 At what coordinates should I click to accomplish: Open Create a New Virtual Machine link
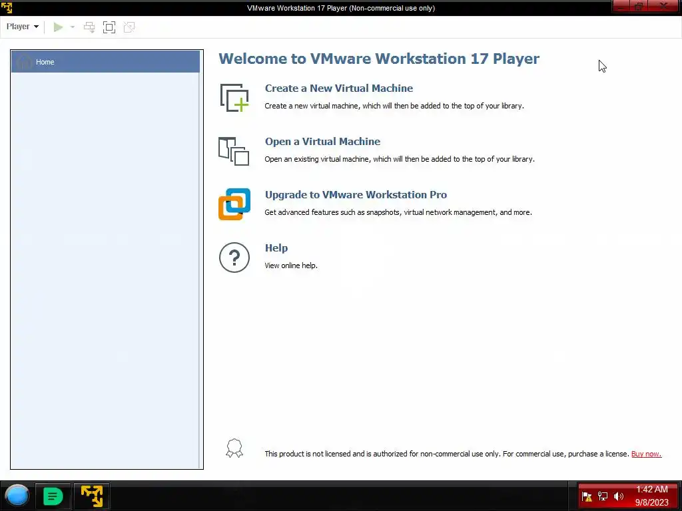339,88
